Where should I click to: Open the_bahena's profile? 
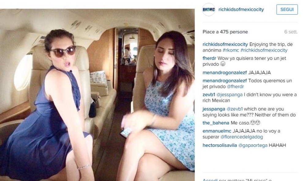click(216, 123)
